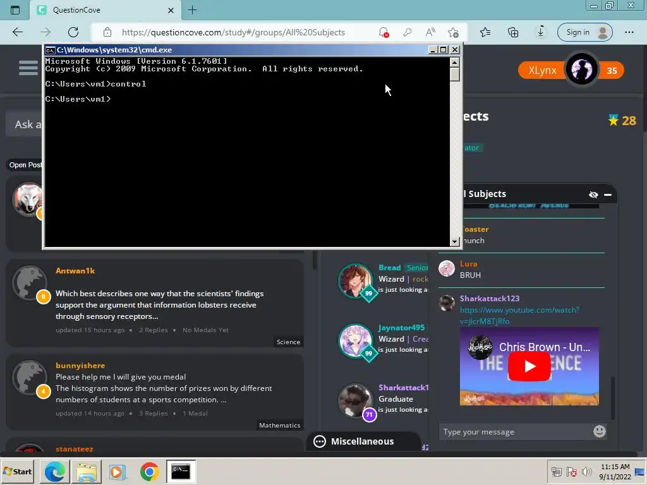The height and width of the screenshot is (485, 647).
Task: Click the cmd window down scroll arrow
Action: 455,242
